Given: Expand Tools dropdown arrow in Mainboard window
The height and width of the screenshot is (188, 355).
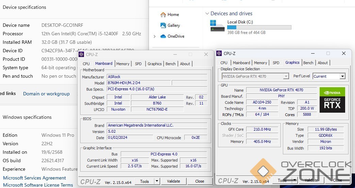Looking at the screenshot, I should [156, 182].
